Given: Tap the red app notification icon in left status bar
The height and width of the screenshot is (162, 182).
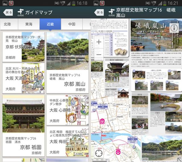Looking at the screenshot, I should tap(11, 3).
